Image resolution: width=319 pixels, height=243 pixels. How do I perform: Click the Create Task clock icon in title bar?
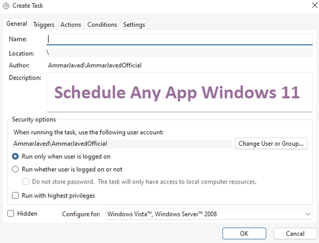point(6,5)
